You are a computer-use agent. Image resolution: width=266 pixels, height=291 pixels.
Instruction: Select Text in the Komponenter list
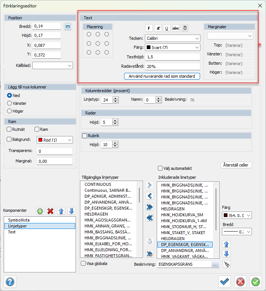point(12,232)
